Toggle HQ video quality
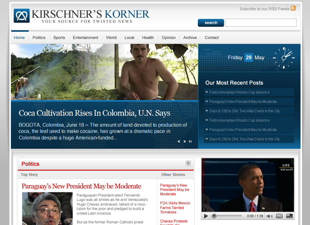This screenshot has height=225, width=310. (x=279, y=216)
